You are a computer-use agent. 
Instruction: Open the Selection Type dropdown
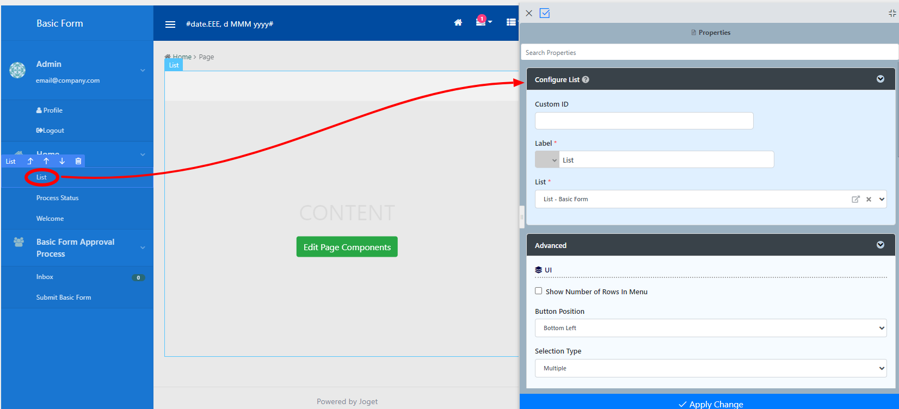coord(711,368)
